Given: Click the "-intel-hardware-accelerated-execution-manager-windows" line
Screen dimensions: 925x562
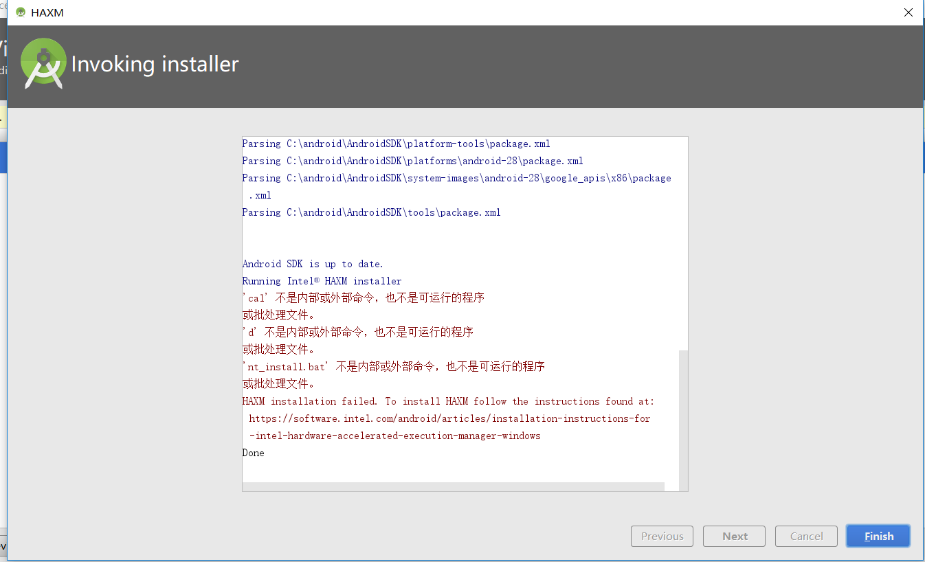Looking at the screenshot, I should coord(395,436).
